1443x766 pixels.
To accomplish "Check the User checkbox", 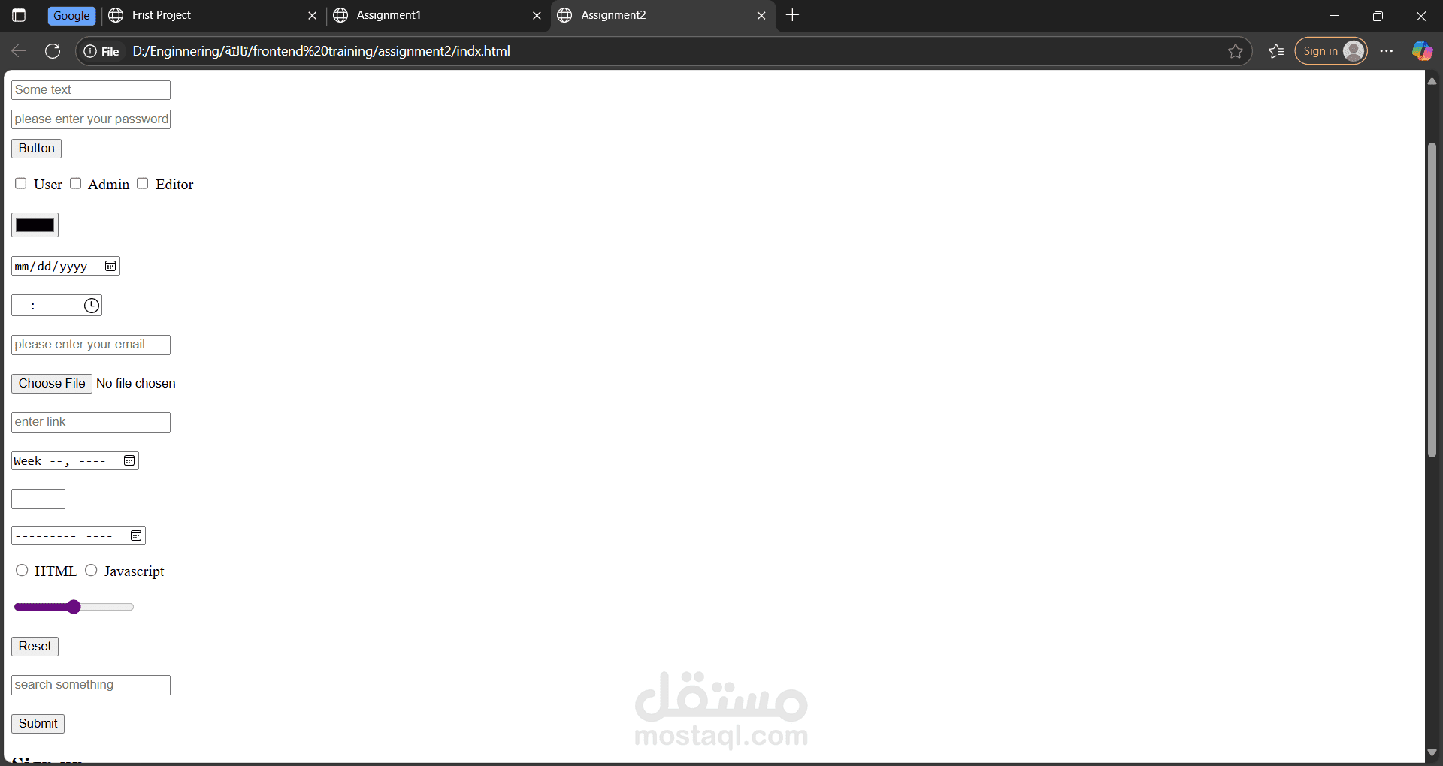I will [21, 183].
